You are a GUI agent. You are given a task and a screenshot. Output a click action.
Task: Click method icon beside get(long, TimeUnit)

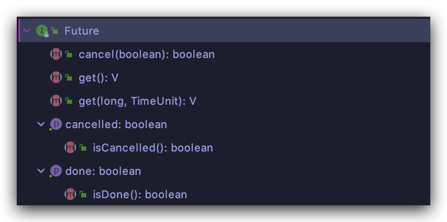tap(56, 101)
